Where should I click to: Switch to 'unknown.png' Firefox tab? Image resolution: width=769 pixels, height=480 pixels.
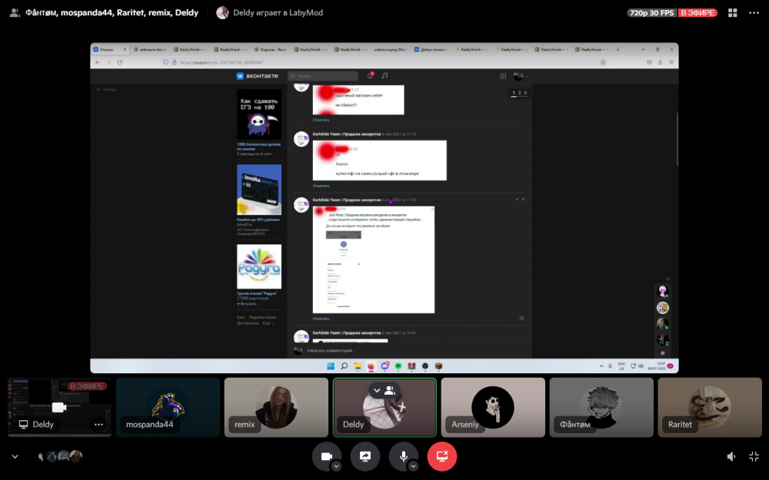pyautogui.click(x=390, y=49)
